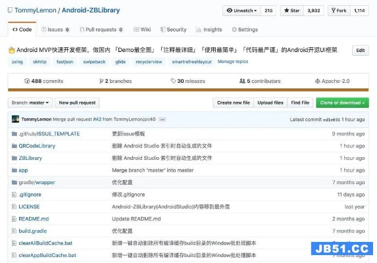The height and width of the screenshot is (263, 377).
Task: Select the swipeback topic tag
Action: (94, 62)
